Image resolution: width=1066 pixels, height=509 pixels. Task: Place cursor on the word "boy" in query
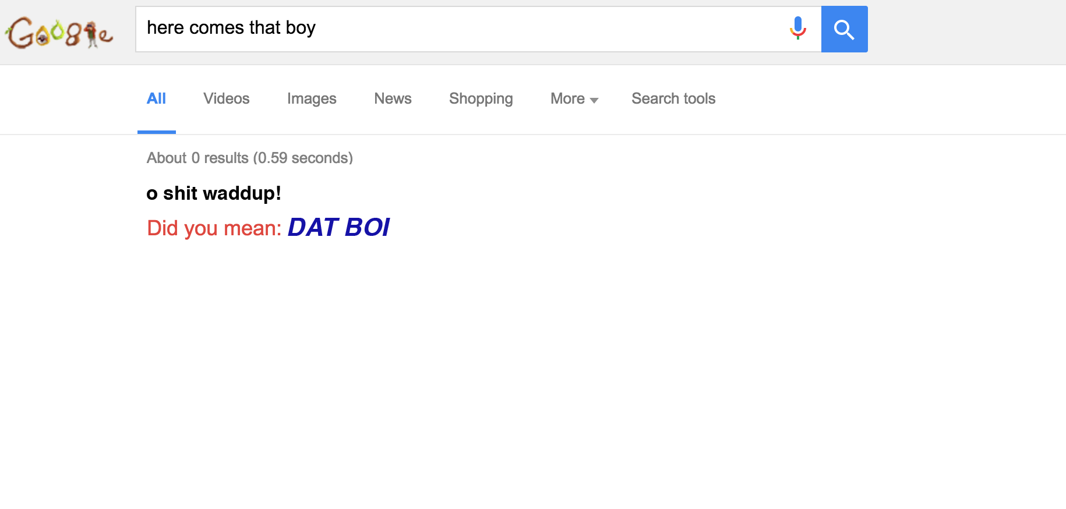click(301, 28)
